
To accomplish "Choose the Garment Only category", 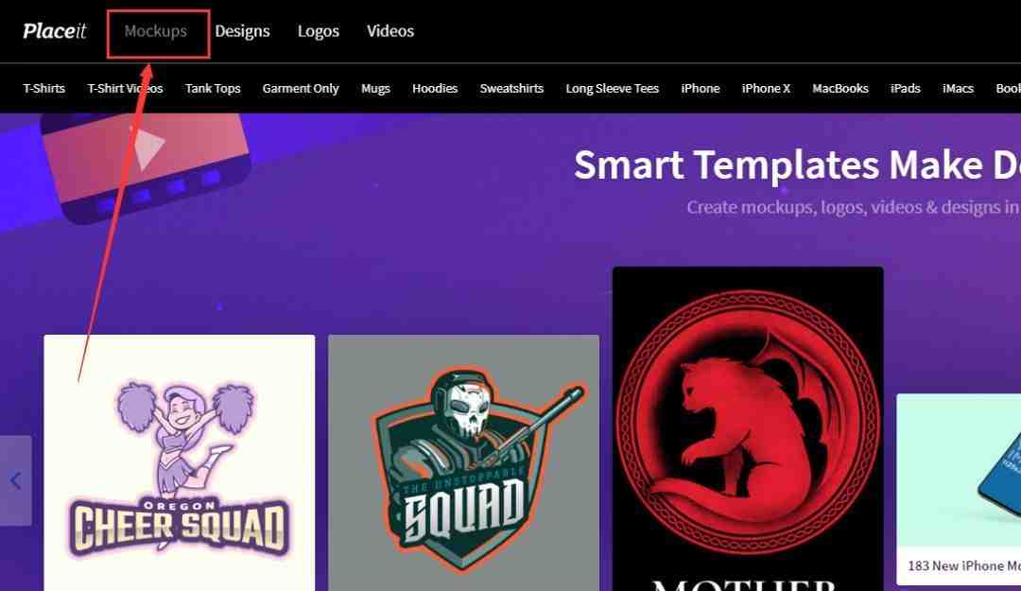I will pyautogui.click(x=301, y=88).
